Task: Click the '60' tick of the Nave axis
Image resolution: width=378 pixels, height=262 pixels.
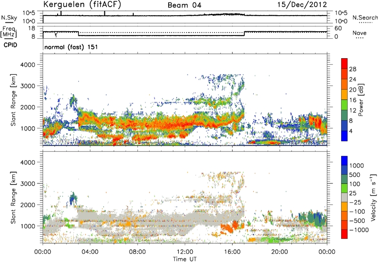Action: click(338, 28)
